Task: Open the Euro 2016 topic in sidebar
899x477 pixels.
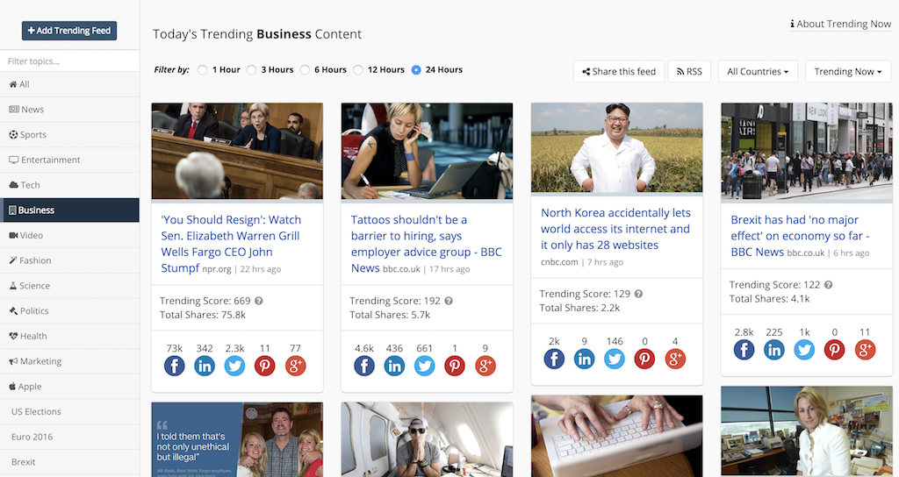Action: (x=69, y=437)
